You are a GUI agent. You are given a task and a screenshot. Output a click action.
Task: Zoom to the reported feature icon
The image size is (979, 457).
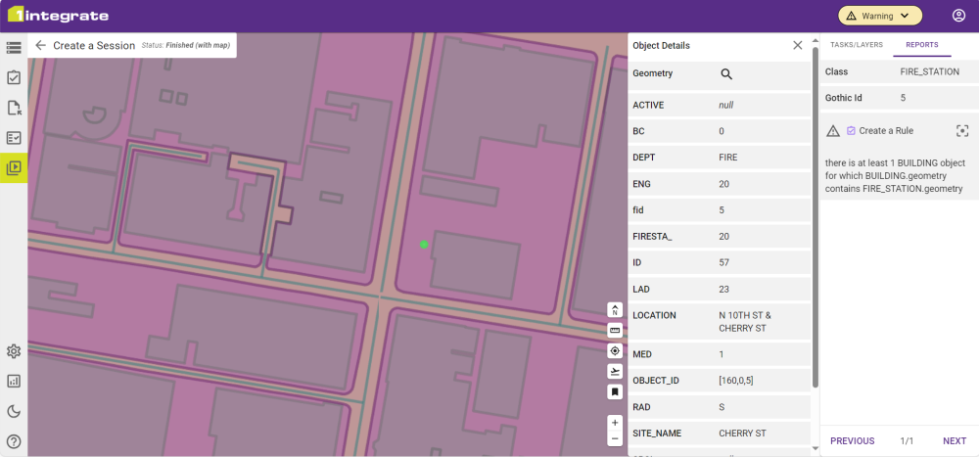[962, 131]
